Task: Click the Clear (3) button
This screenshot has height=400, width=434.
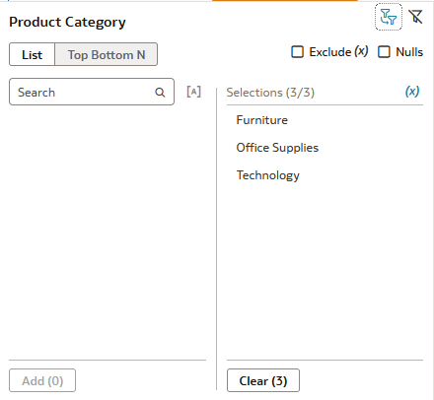Action: (263, 380)
